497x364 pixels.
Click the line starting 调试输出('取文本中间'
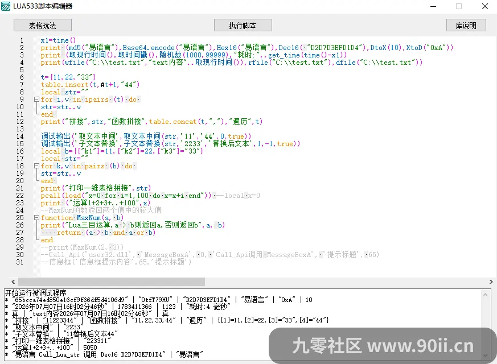[146, 136]
